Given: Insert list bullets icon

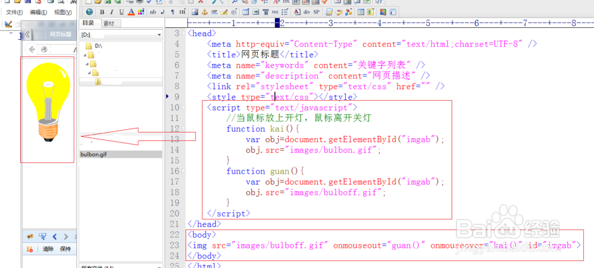Looking at the screenshot, I should point(285,12).
